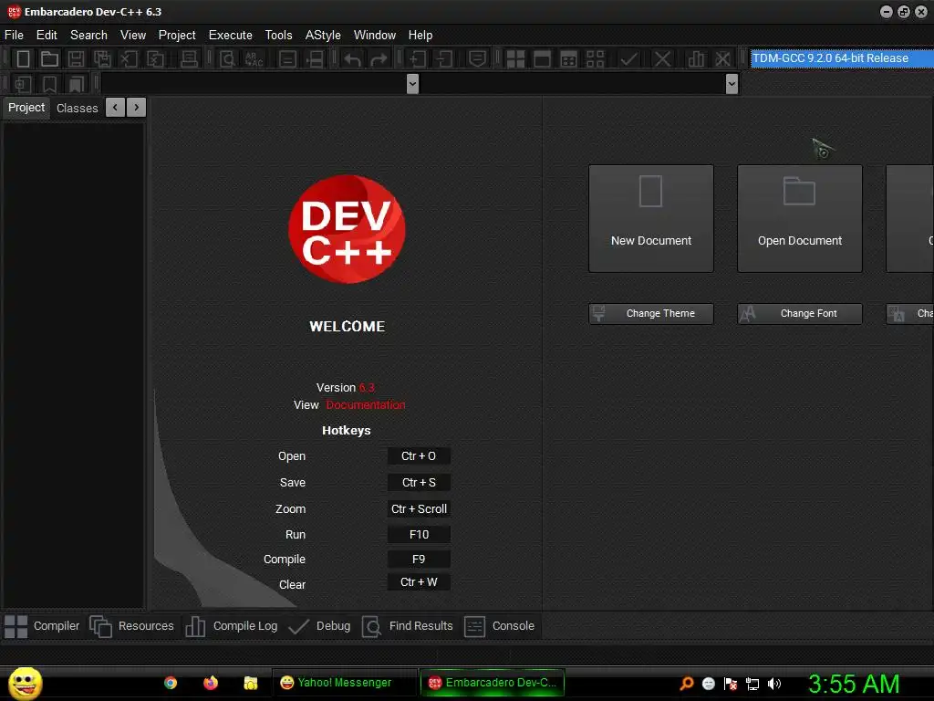Click the volume speaker tray icon
The width and height of the screenshot is (934, 701).
pos(774,684)
